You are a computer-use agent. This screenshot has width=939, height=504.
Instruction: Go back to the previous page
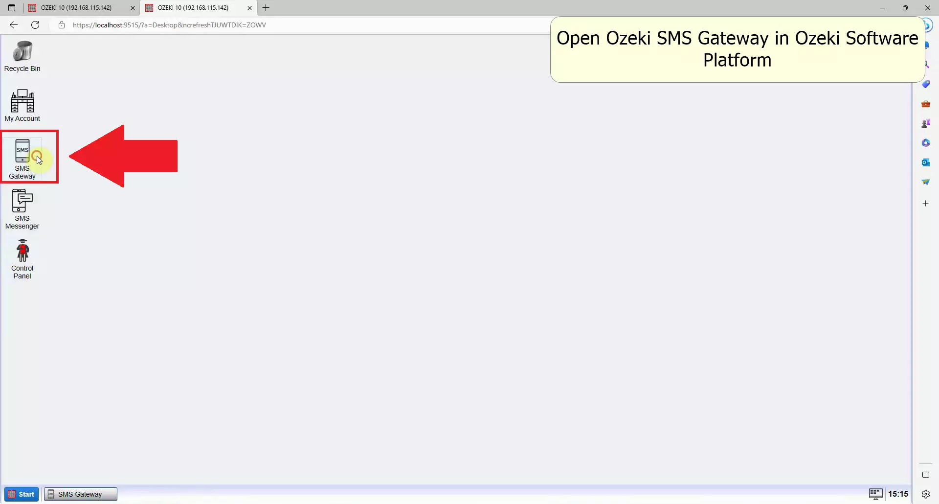(14, 25)
